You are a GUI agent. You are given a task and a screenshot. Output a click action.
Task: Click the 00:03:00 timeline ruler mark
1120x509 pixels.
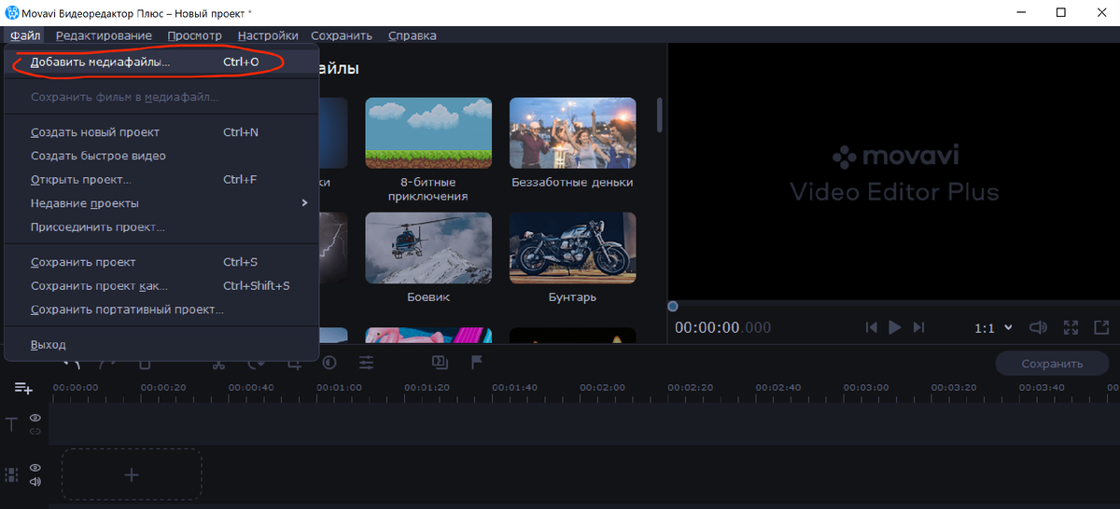(x=866, y=387)
